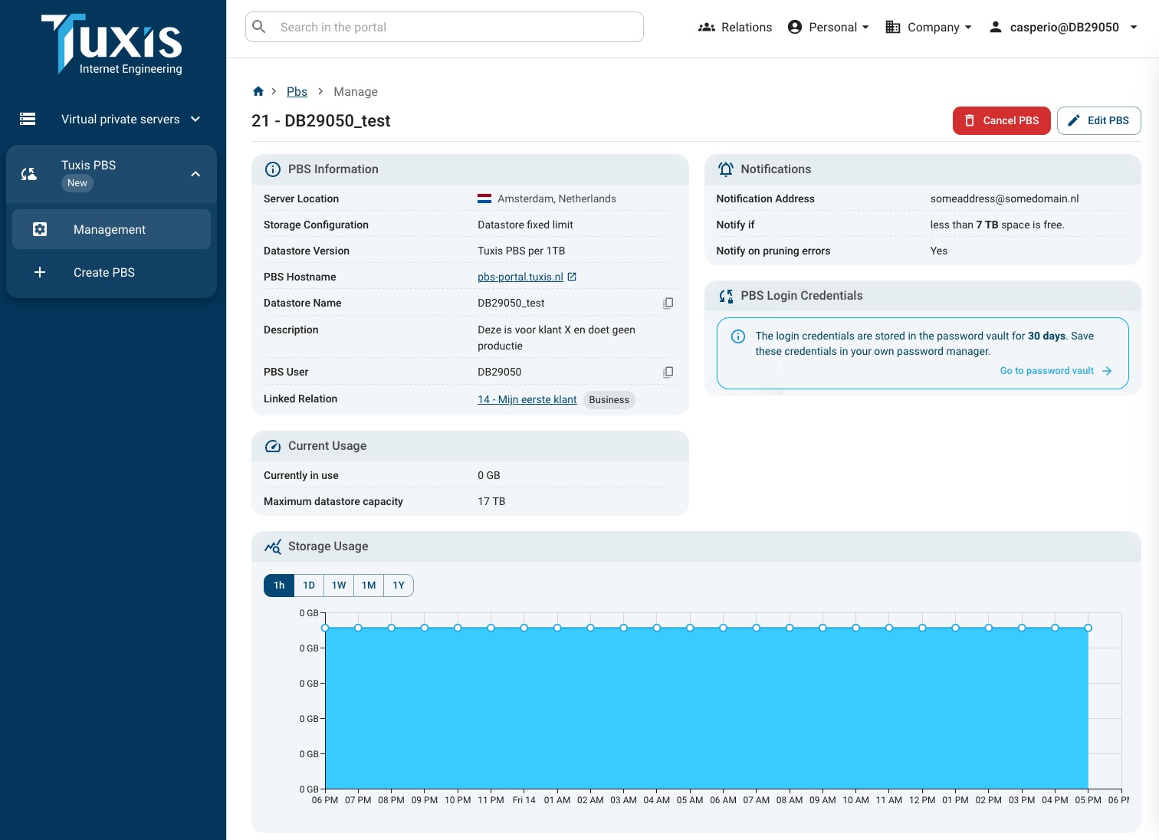This screenshot has height=840, width=1159.
Task: Click the Currently in use value 0 GB
Action: tap(489, 475)
